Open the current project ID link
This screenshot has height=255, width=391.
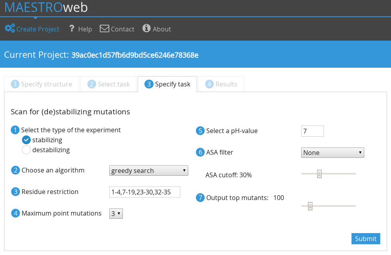(x=135, y=55)
